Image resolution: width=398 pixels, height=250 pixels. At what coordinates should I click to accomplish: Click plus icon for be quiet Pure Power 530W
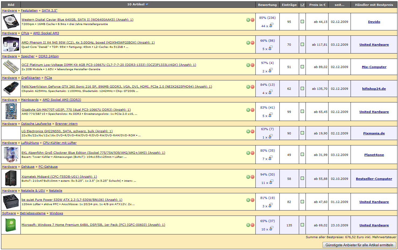(x=248, y=200)
